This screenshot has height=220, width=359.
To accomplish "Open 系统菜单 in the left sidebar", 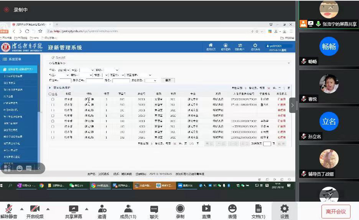I will (14, 59).
